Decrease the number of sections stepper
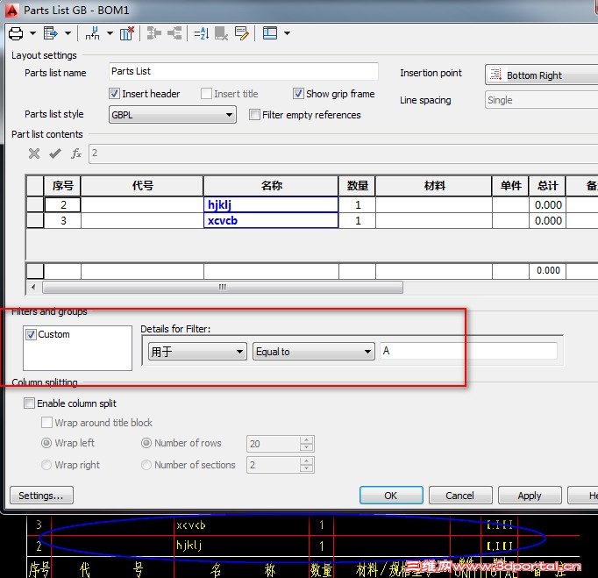Viewport: 598px width, 578px height. pos(306,469)
